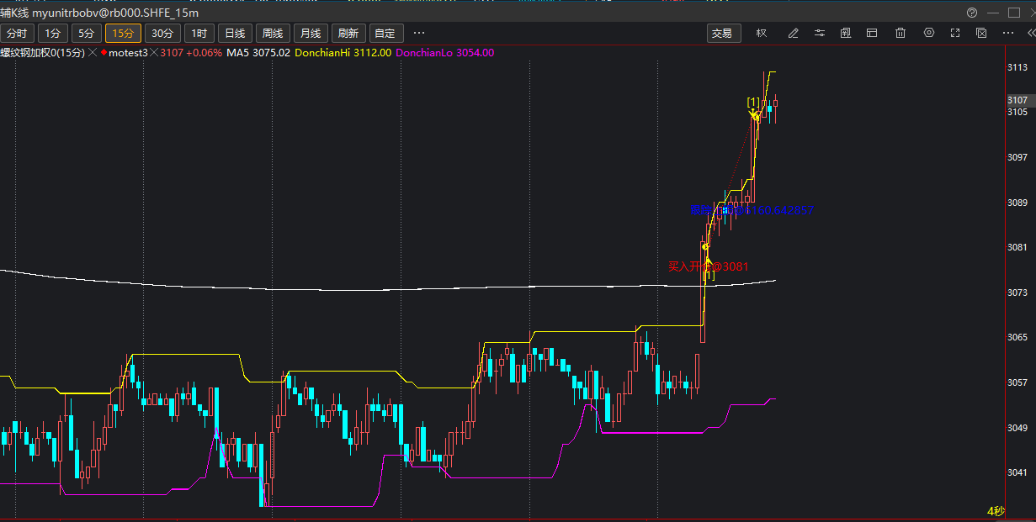
Task: Expand more timeframe options ellipsis
Action: (419, 33)
